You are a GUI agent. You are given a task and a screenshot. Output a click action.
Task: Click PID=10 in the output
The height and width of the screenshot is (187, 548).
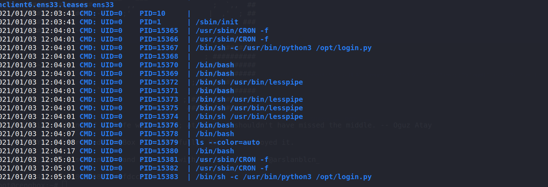(153, 13)
